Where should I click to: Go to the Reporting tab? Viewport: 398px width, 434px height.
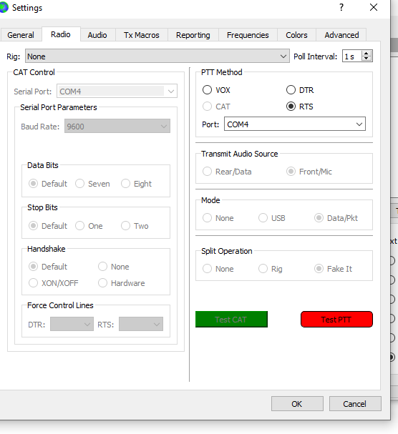pyautogui.click(x=193, y=35)
